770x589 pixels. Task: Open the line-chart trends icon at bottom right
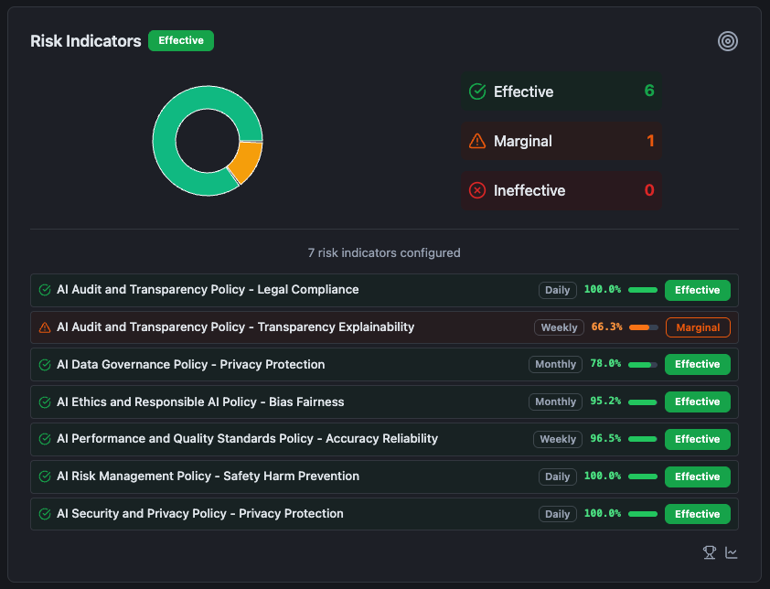[732, 552]
